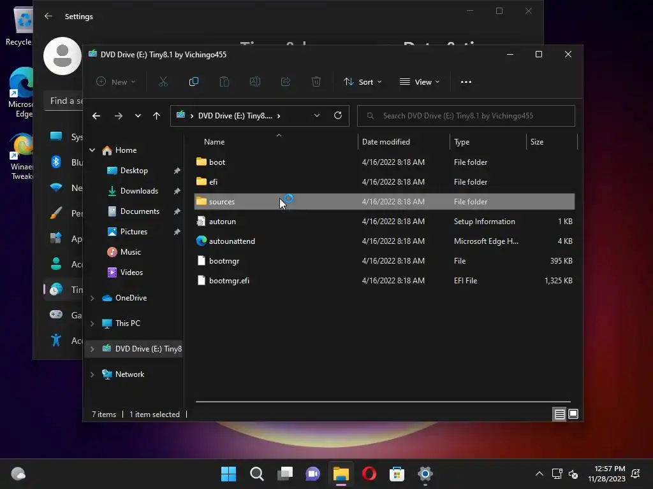653x489 pixels.
Task: Expand DVD Drive node in sidebar
Action: (x=92, y=349)
